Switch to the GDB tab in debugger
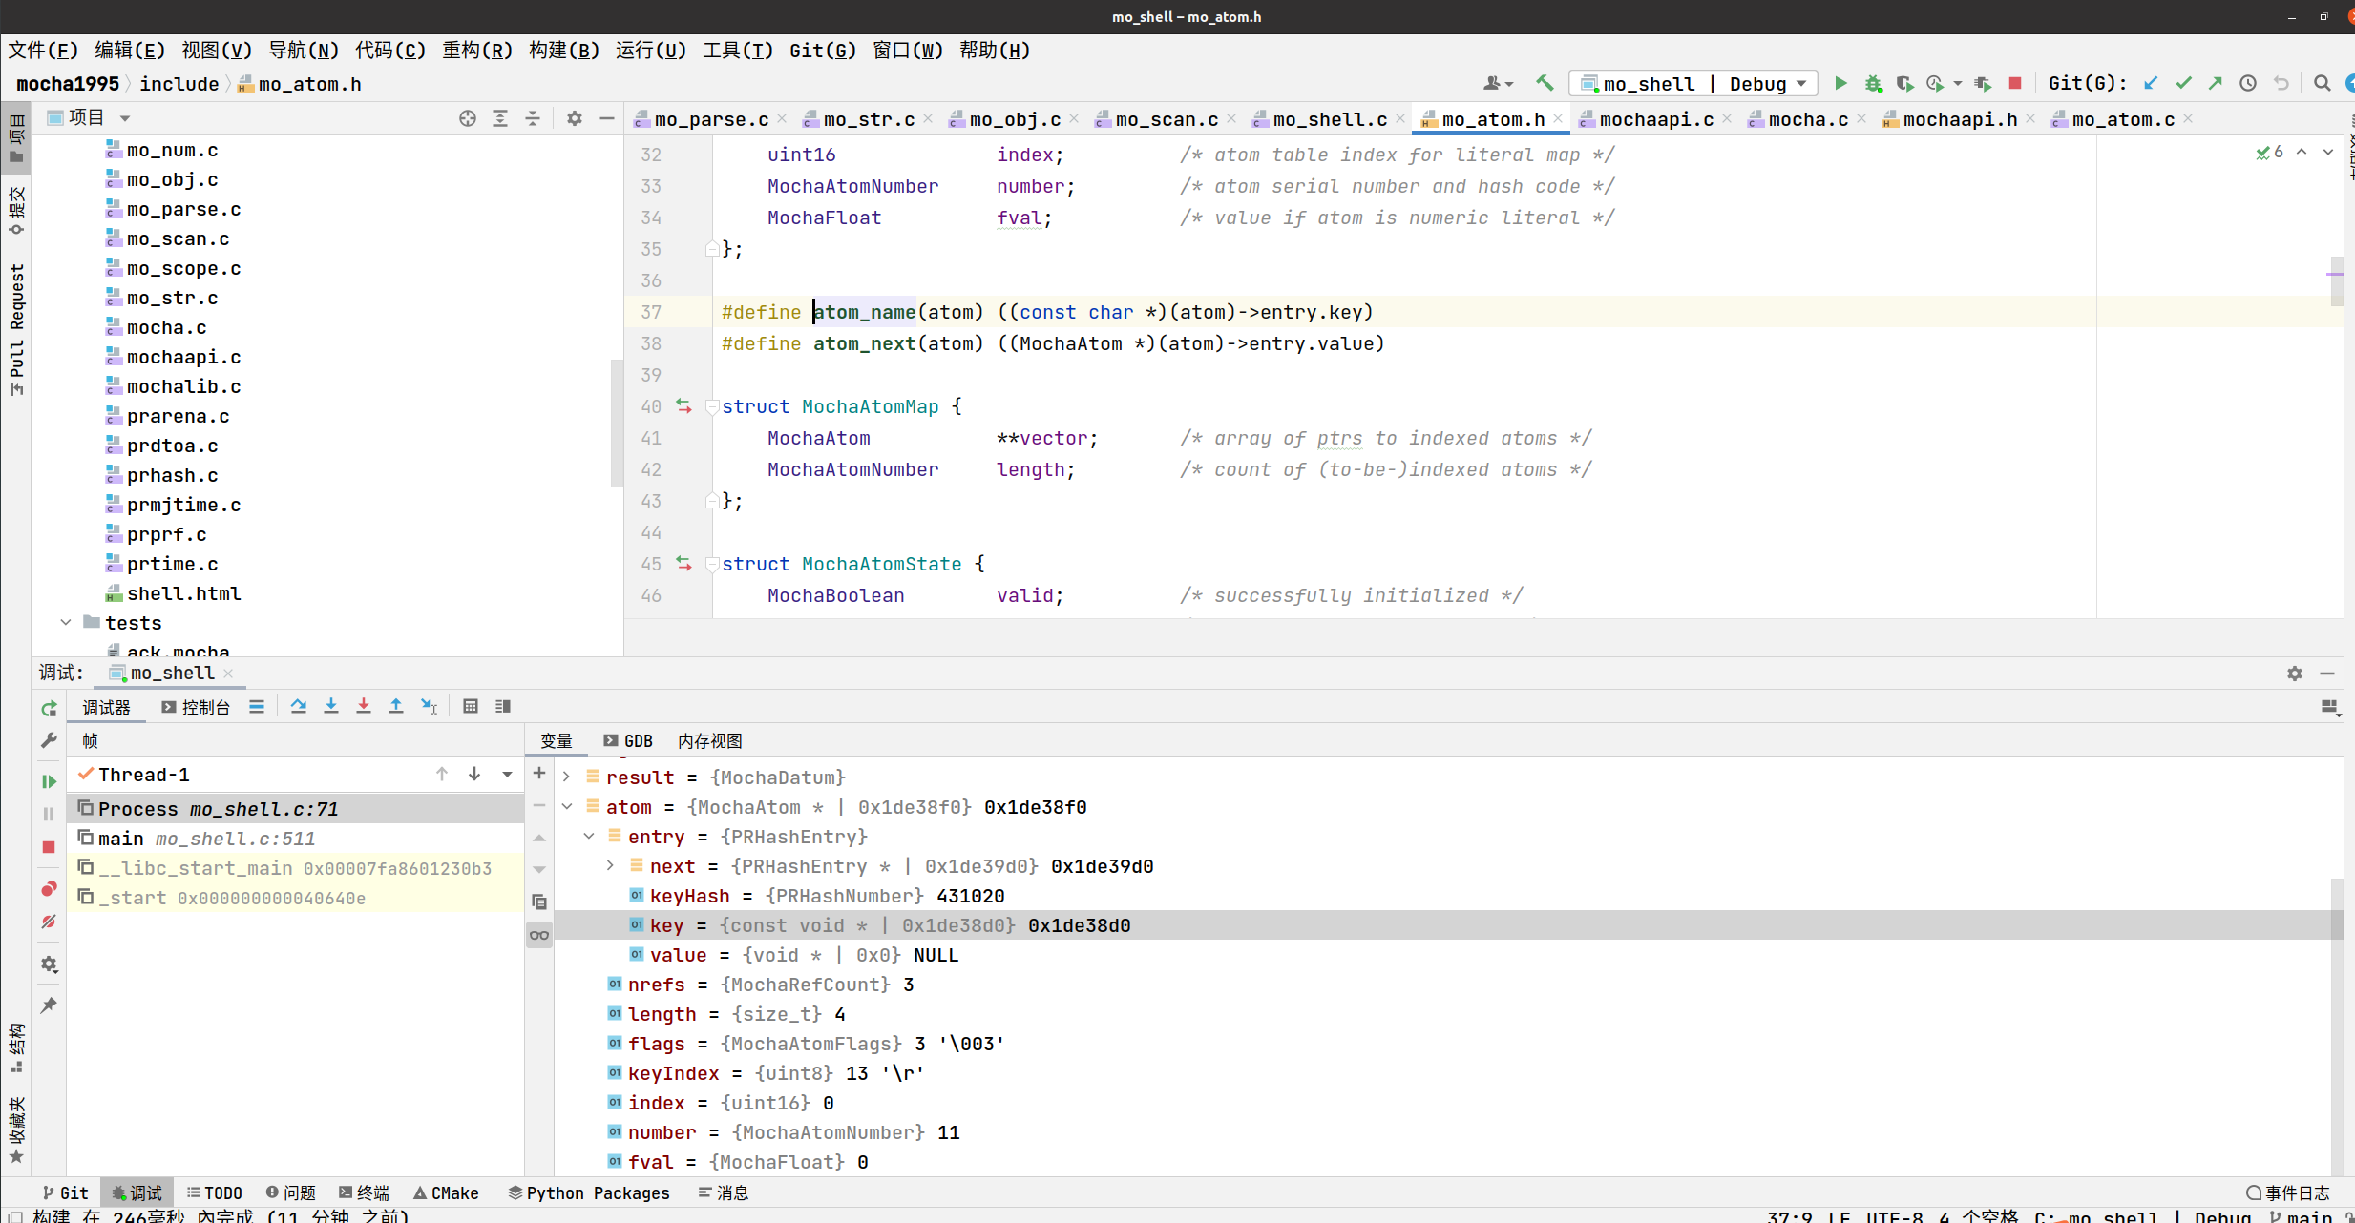 pos(628,741)
